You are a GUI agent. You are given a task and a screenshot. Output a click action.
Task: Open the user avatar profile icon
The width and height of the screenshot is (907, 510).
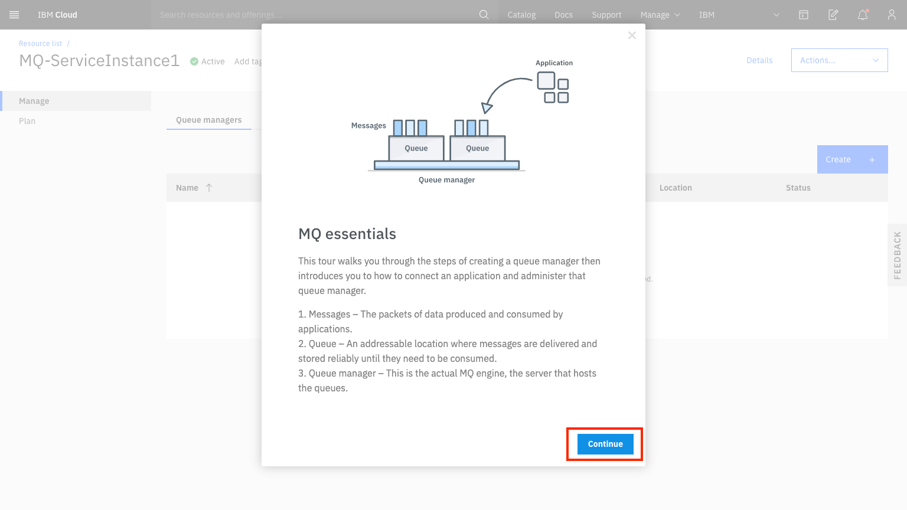coord(891,14)
